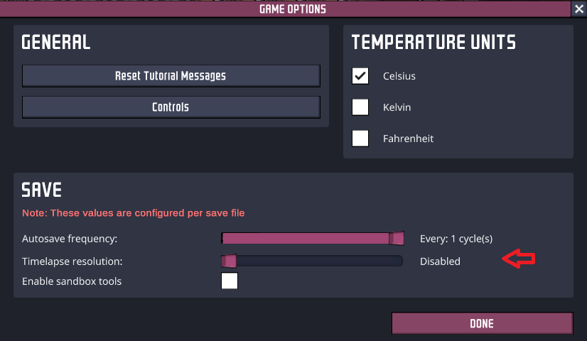
Task: Click the Game Options title bar
Action: tap(292, 9)
